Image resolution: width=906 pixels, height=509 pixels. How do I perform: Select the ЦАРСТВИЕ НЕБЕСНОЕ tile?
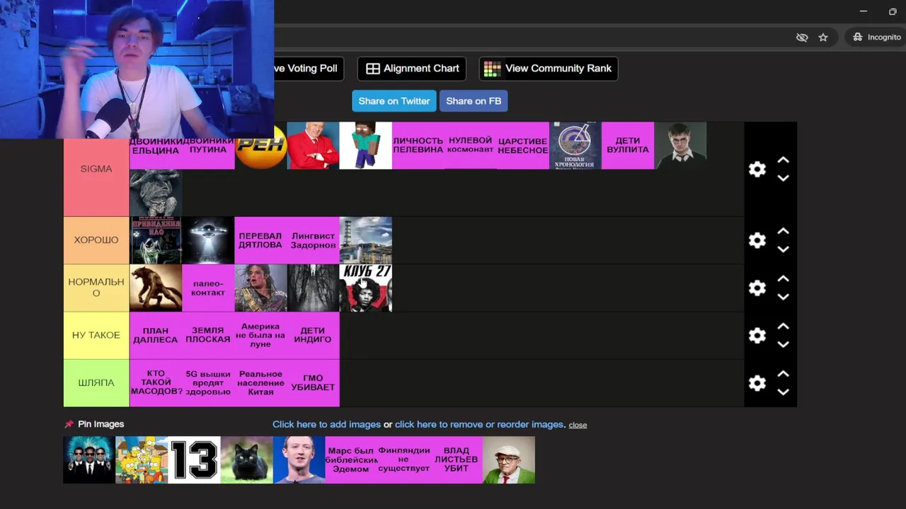coord(523,146)
